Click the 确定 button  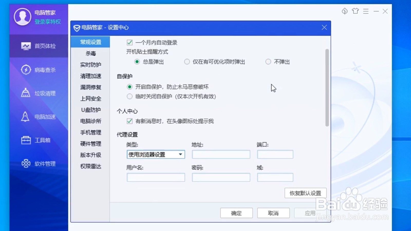click(x=236, y=213)
